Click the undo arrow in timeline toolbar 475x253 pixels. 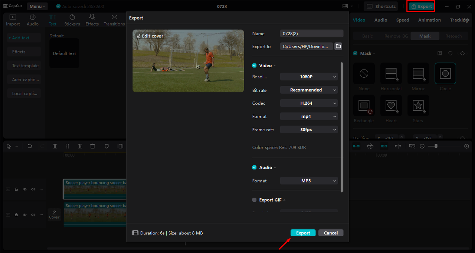click(30, 146)
